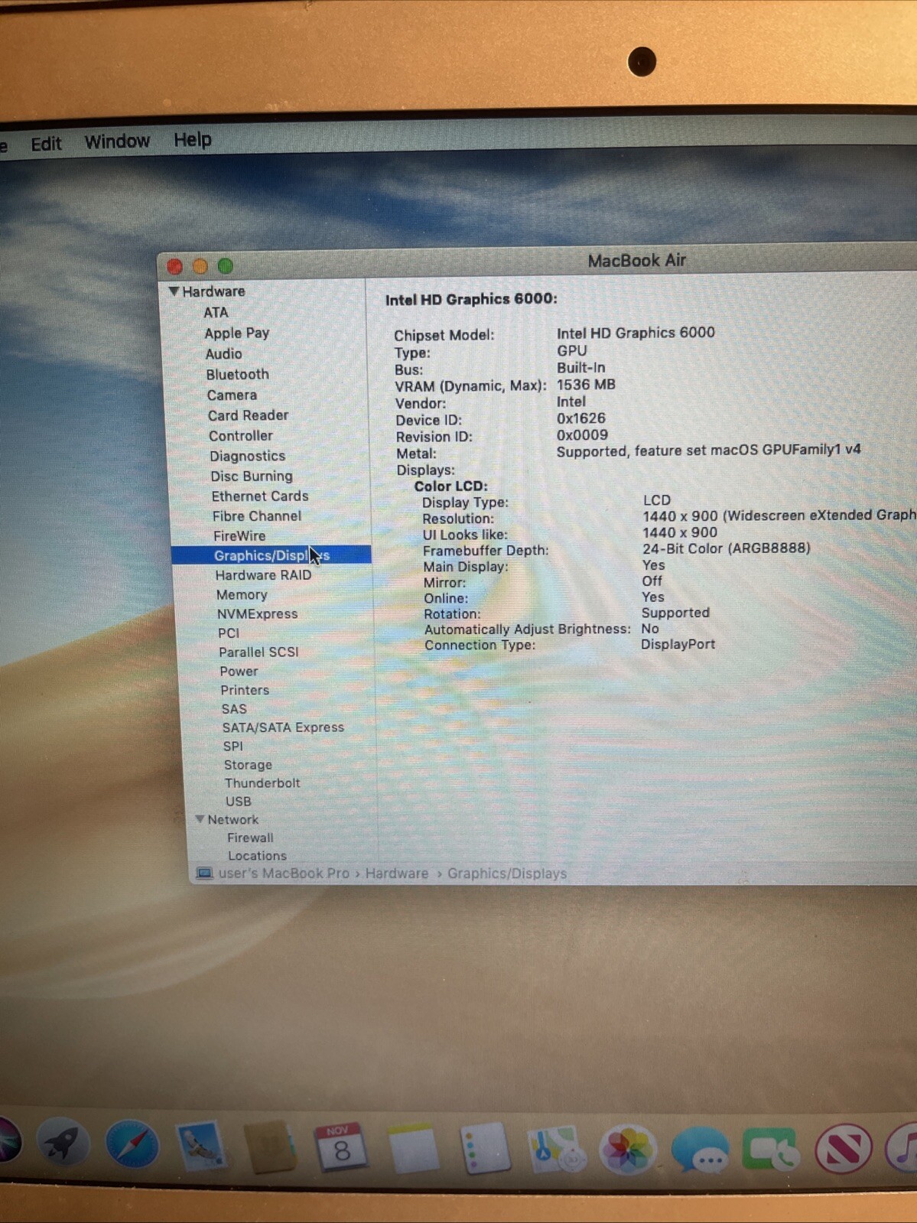Click the MacBook Air window title
Screen dimensions: 917x1223
pos(636,261)
